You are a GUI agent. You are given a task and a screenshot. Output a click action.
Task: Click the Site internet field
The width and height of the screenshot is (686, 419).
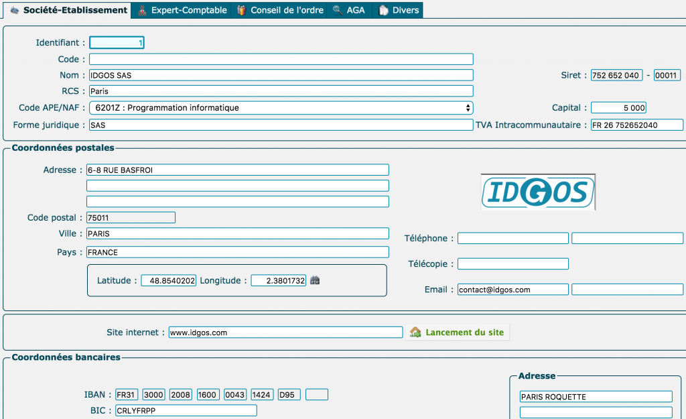click(x=285, y=333)
